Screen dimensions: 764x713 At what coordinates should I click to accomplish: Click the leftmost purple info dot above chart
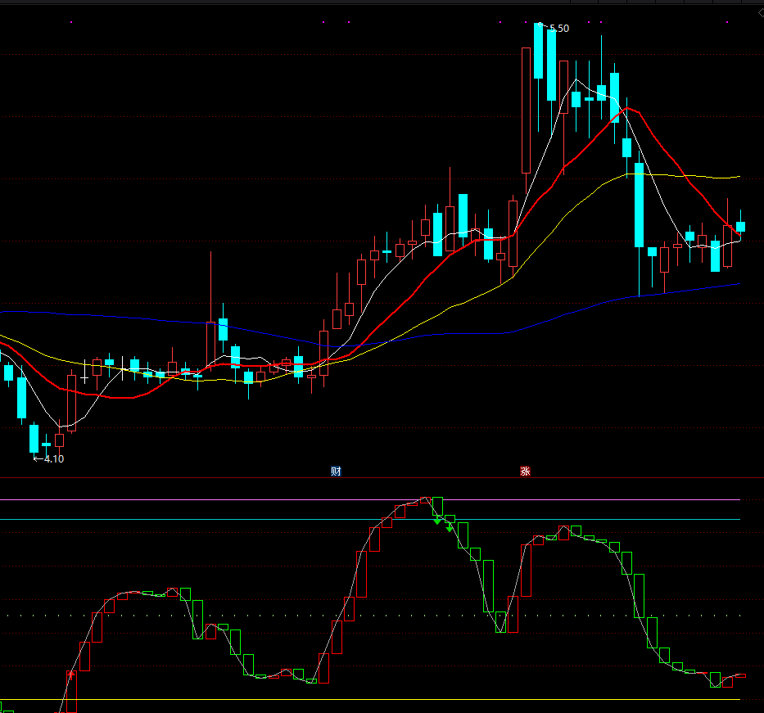pos(71,22)
